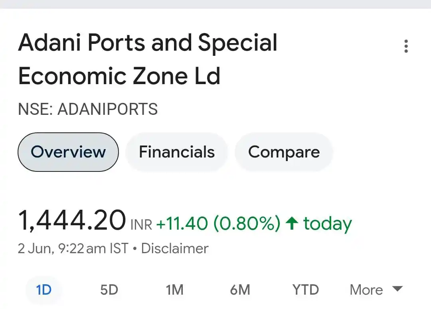Open the Disclaimer link
This screenshot has height=309, width=431.
[x=175, y=248]
